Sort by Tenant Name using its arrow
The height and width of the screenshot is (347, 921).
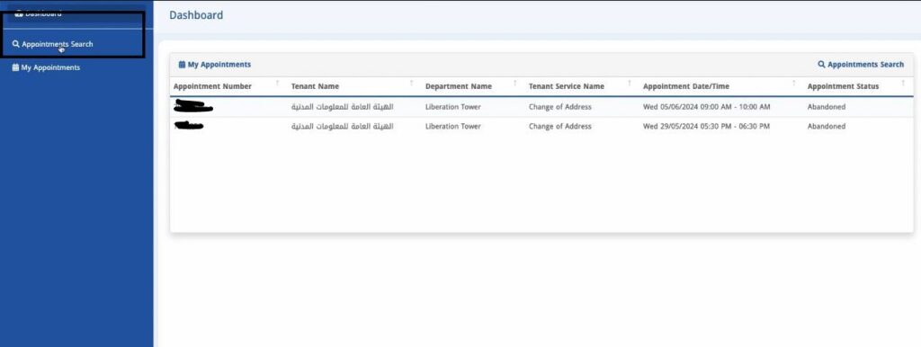[412, 84]
